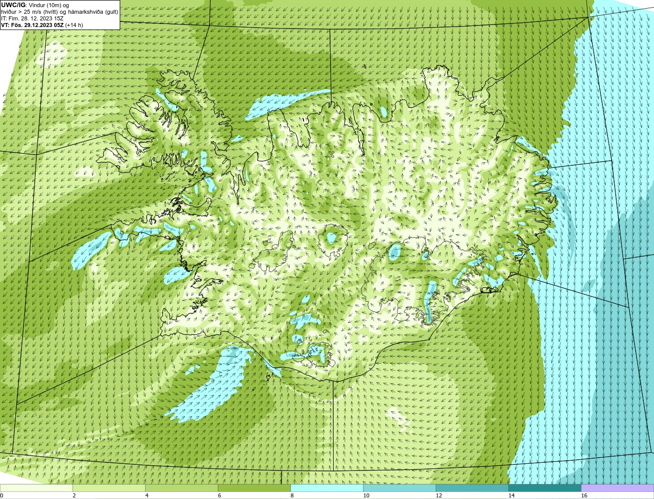Click the 12–14 m/s teal legend swatch
This screenshot has height=499, width=654.
(472, 488)
